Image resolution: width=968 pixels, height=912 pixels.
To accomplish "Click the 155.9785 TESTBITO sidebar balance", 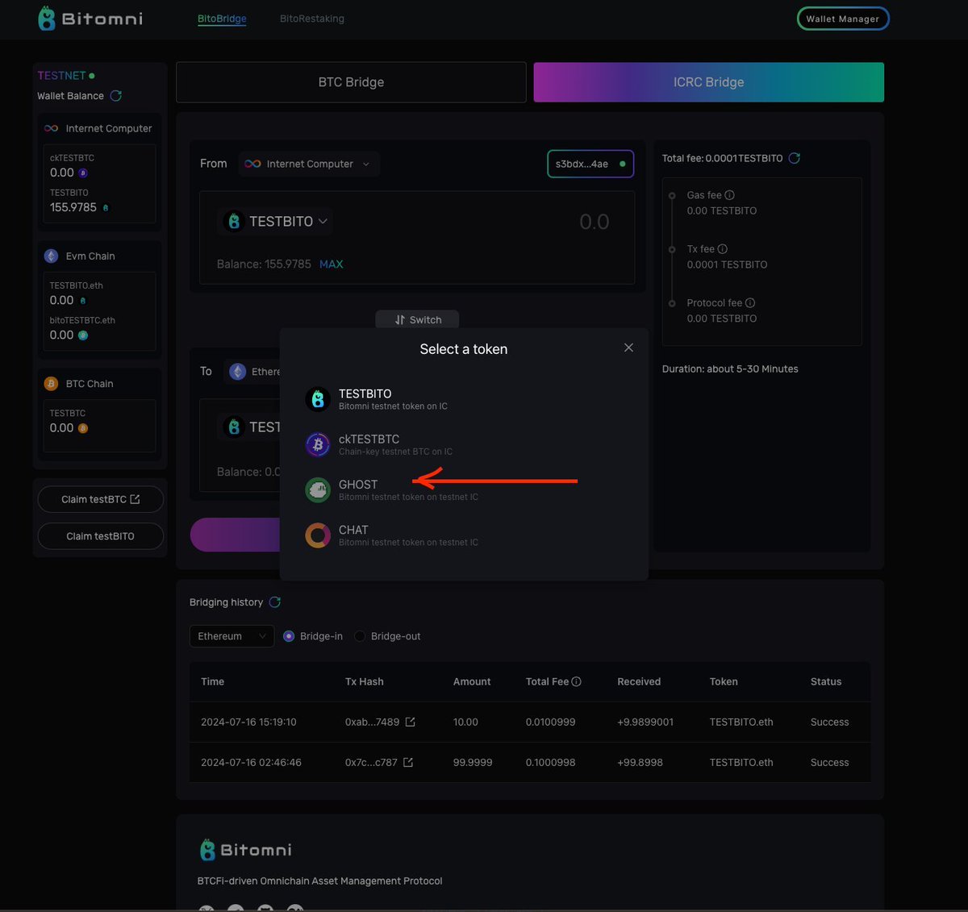I will click(73, 207).
